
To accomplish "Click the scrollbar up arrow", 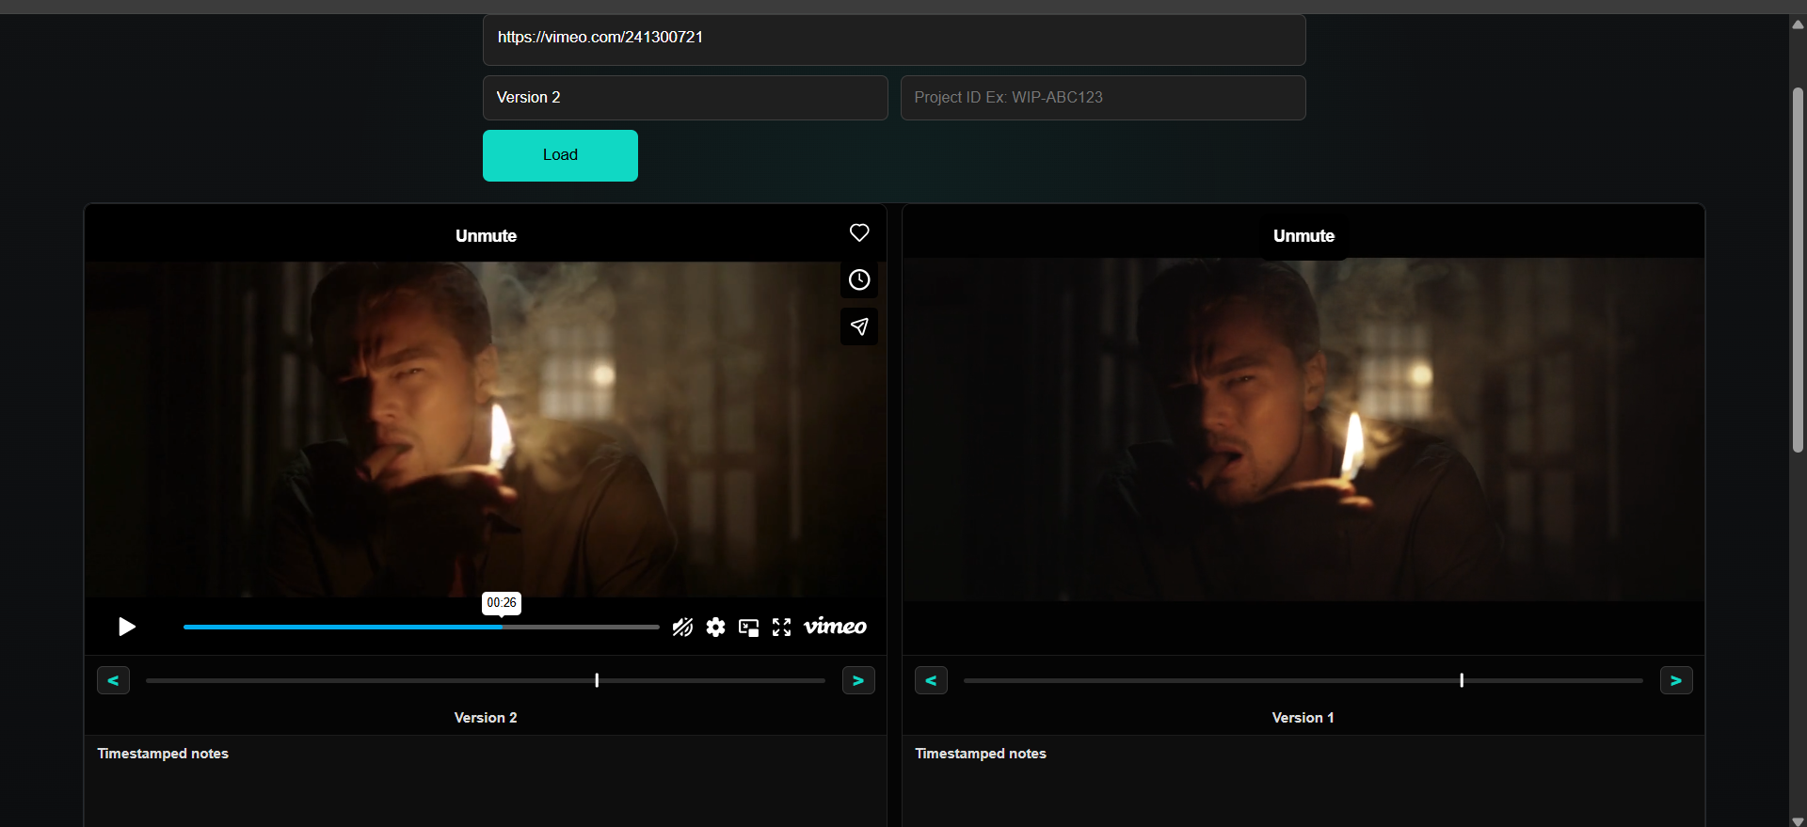I will coord(1798,24).
